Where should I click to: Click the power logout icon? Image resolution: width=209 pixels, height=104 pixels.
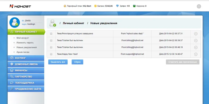tap(199, 6)
